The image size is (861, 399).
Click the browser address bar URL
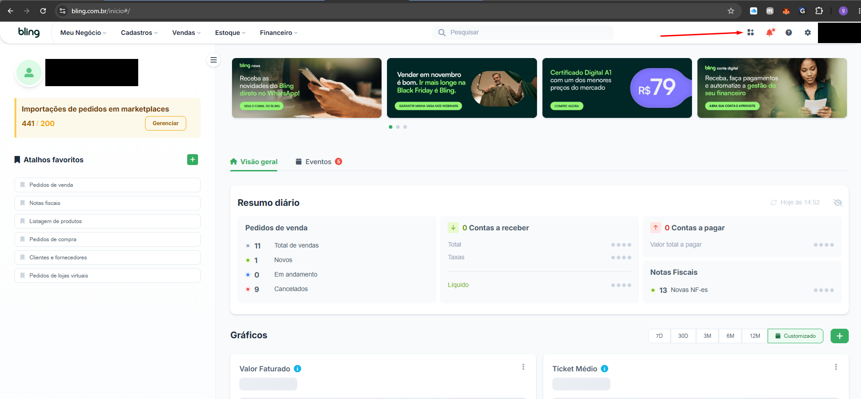click(x=101, y=11)
